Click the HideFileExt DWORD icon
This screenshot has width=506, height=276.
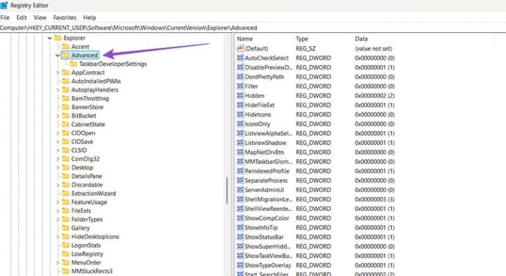click(240, 105)
